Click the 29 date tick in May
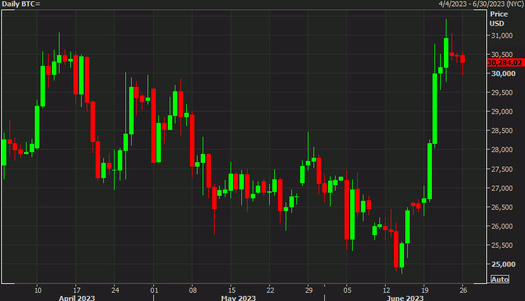Image resolution: width=525 pixels, height=301 pixels. pyautogui.click(x=308, y=290)
